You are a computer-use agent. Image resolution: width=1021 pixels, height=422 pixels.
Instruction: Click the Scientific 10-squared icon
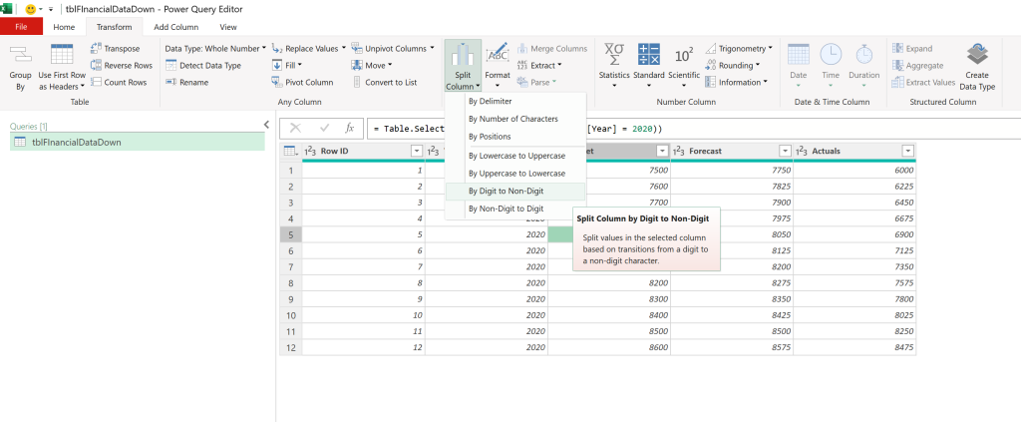(x=684, y=55)
